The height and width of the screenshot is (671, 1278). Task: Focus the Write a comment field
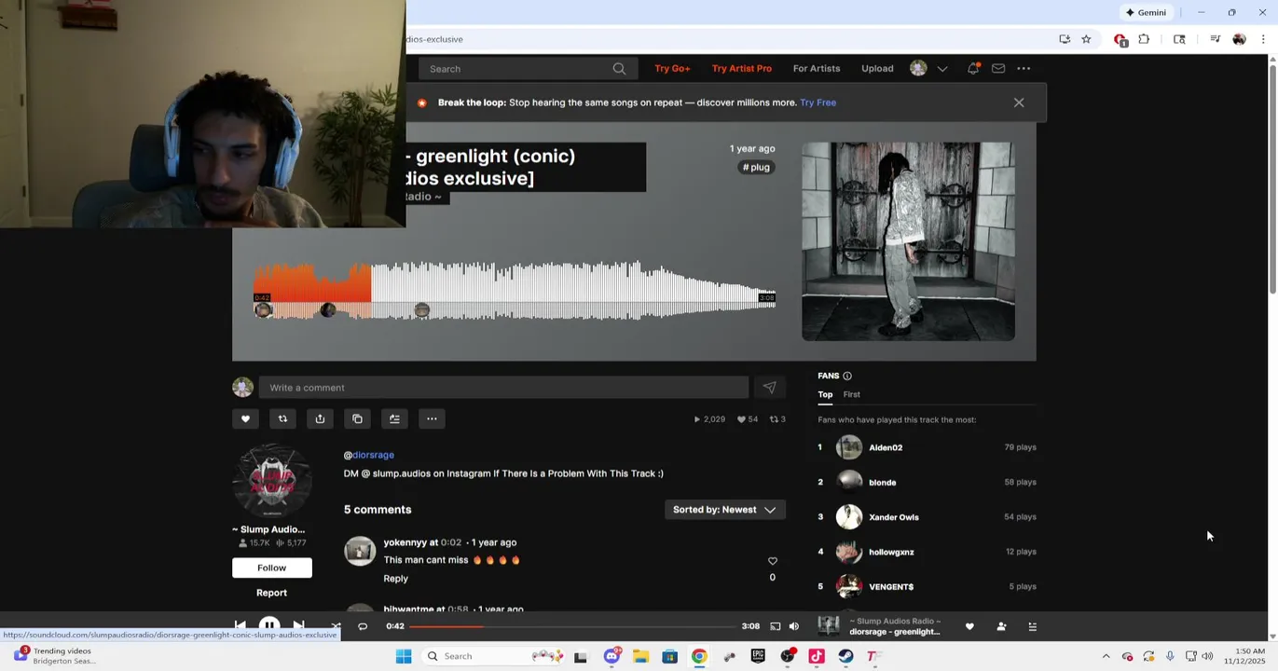tap(503, 388)
